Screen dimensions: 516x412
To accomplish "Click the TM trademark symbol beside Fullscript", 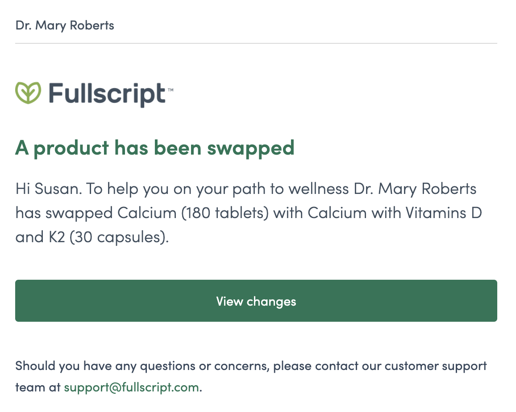I will point(171,89).
